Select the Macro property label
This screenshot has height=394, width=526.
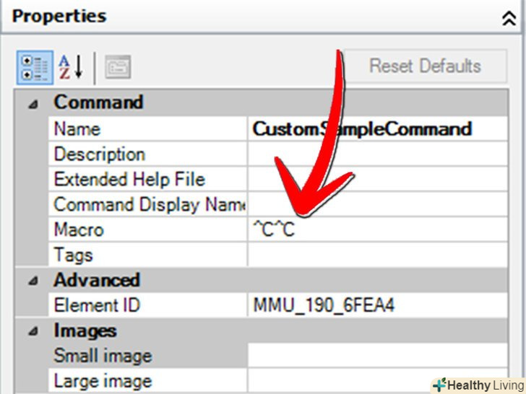79,230
